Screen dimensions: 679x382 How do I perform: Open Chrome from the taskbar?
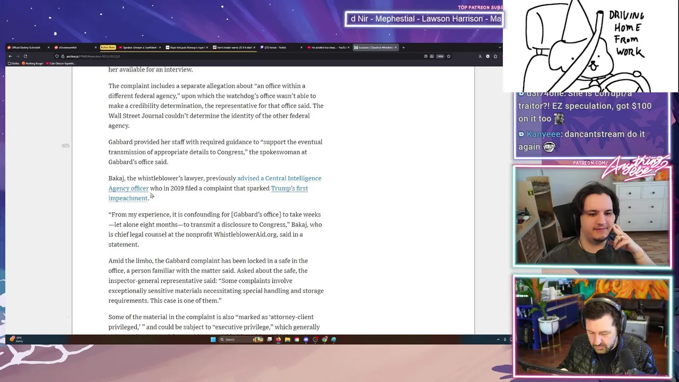pyautogui.click(x=325, y=340)
